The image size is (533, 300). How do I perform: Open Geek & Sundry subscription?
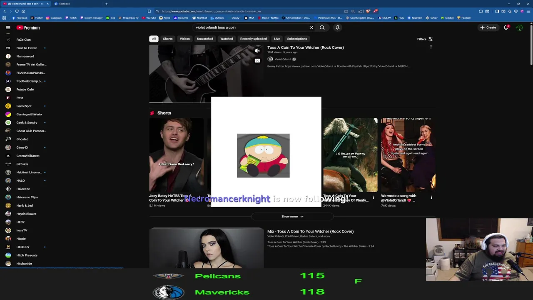click(x=27, y=122)
